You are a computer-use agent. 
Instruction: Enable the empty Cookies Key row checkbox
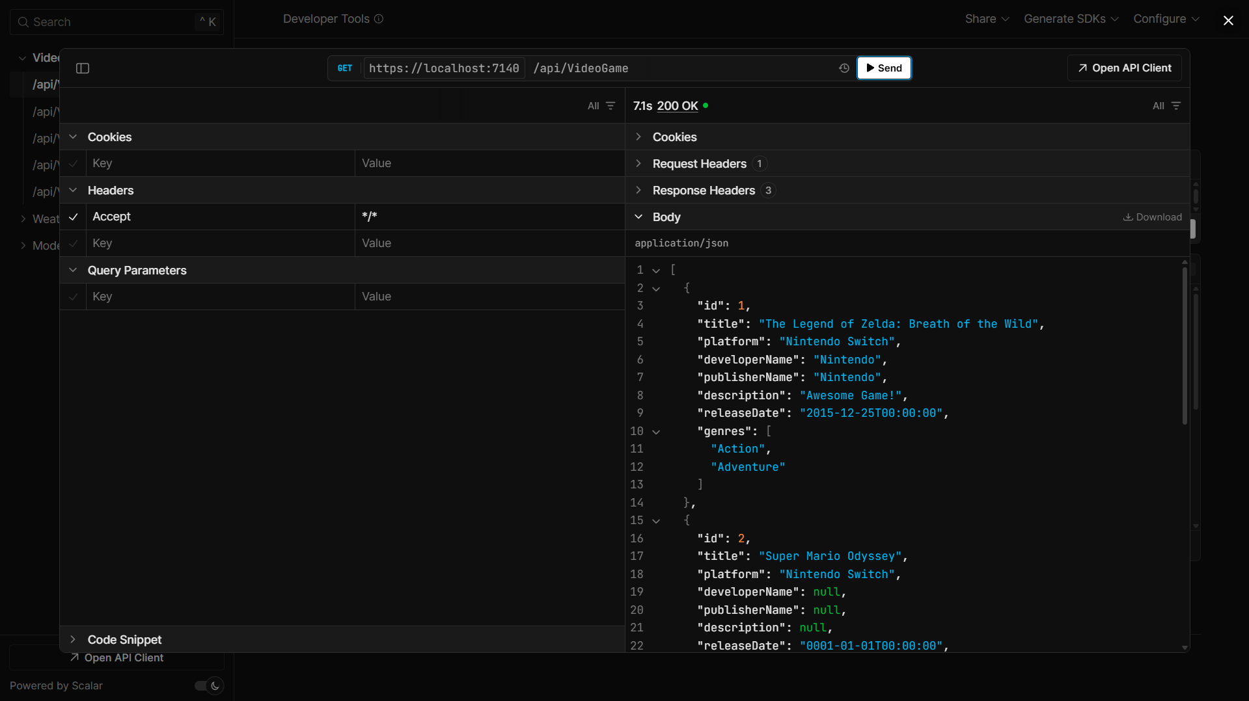pyautogui.click(x=74, y=163)
